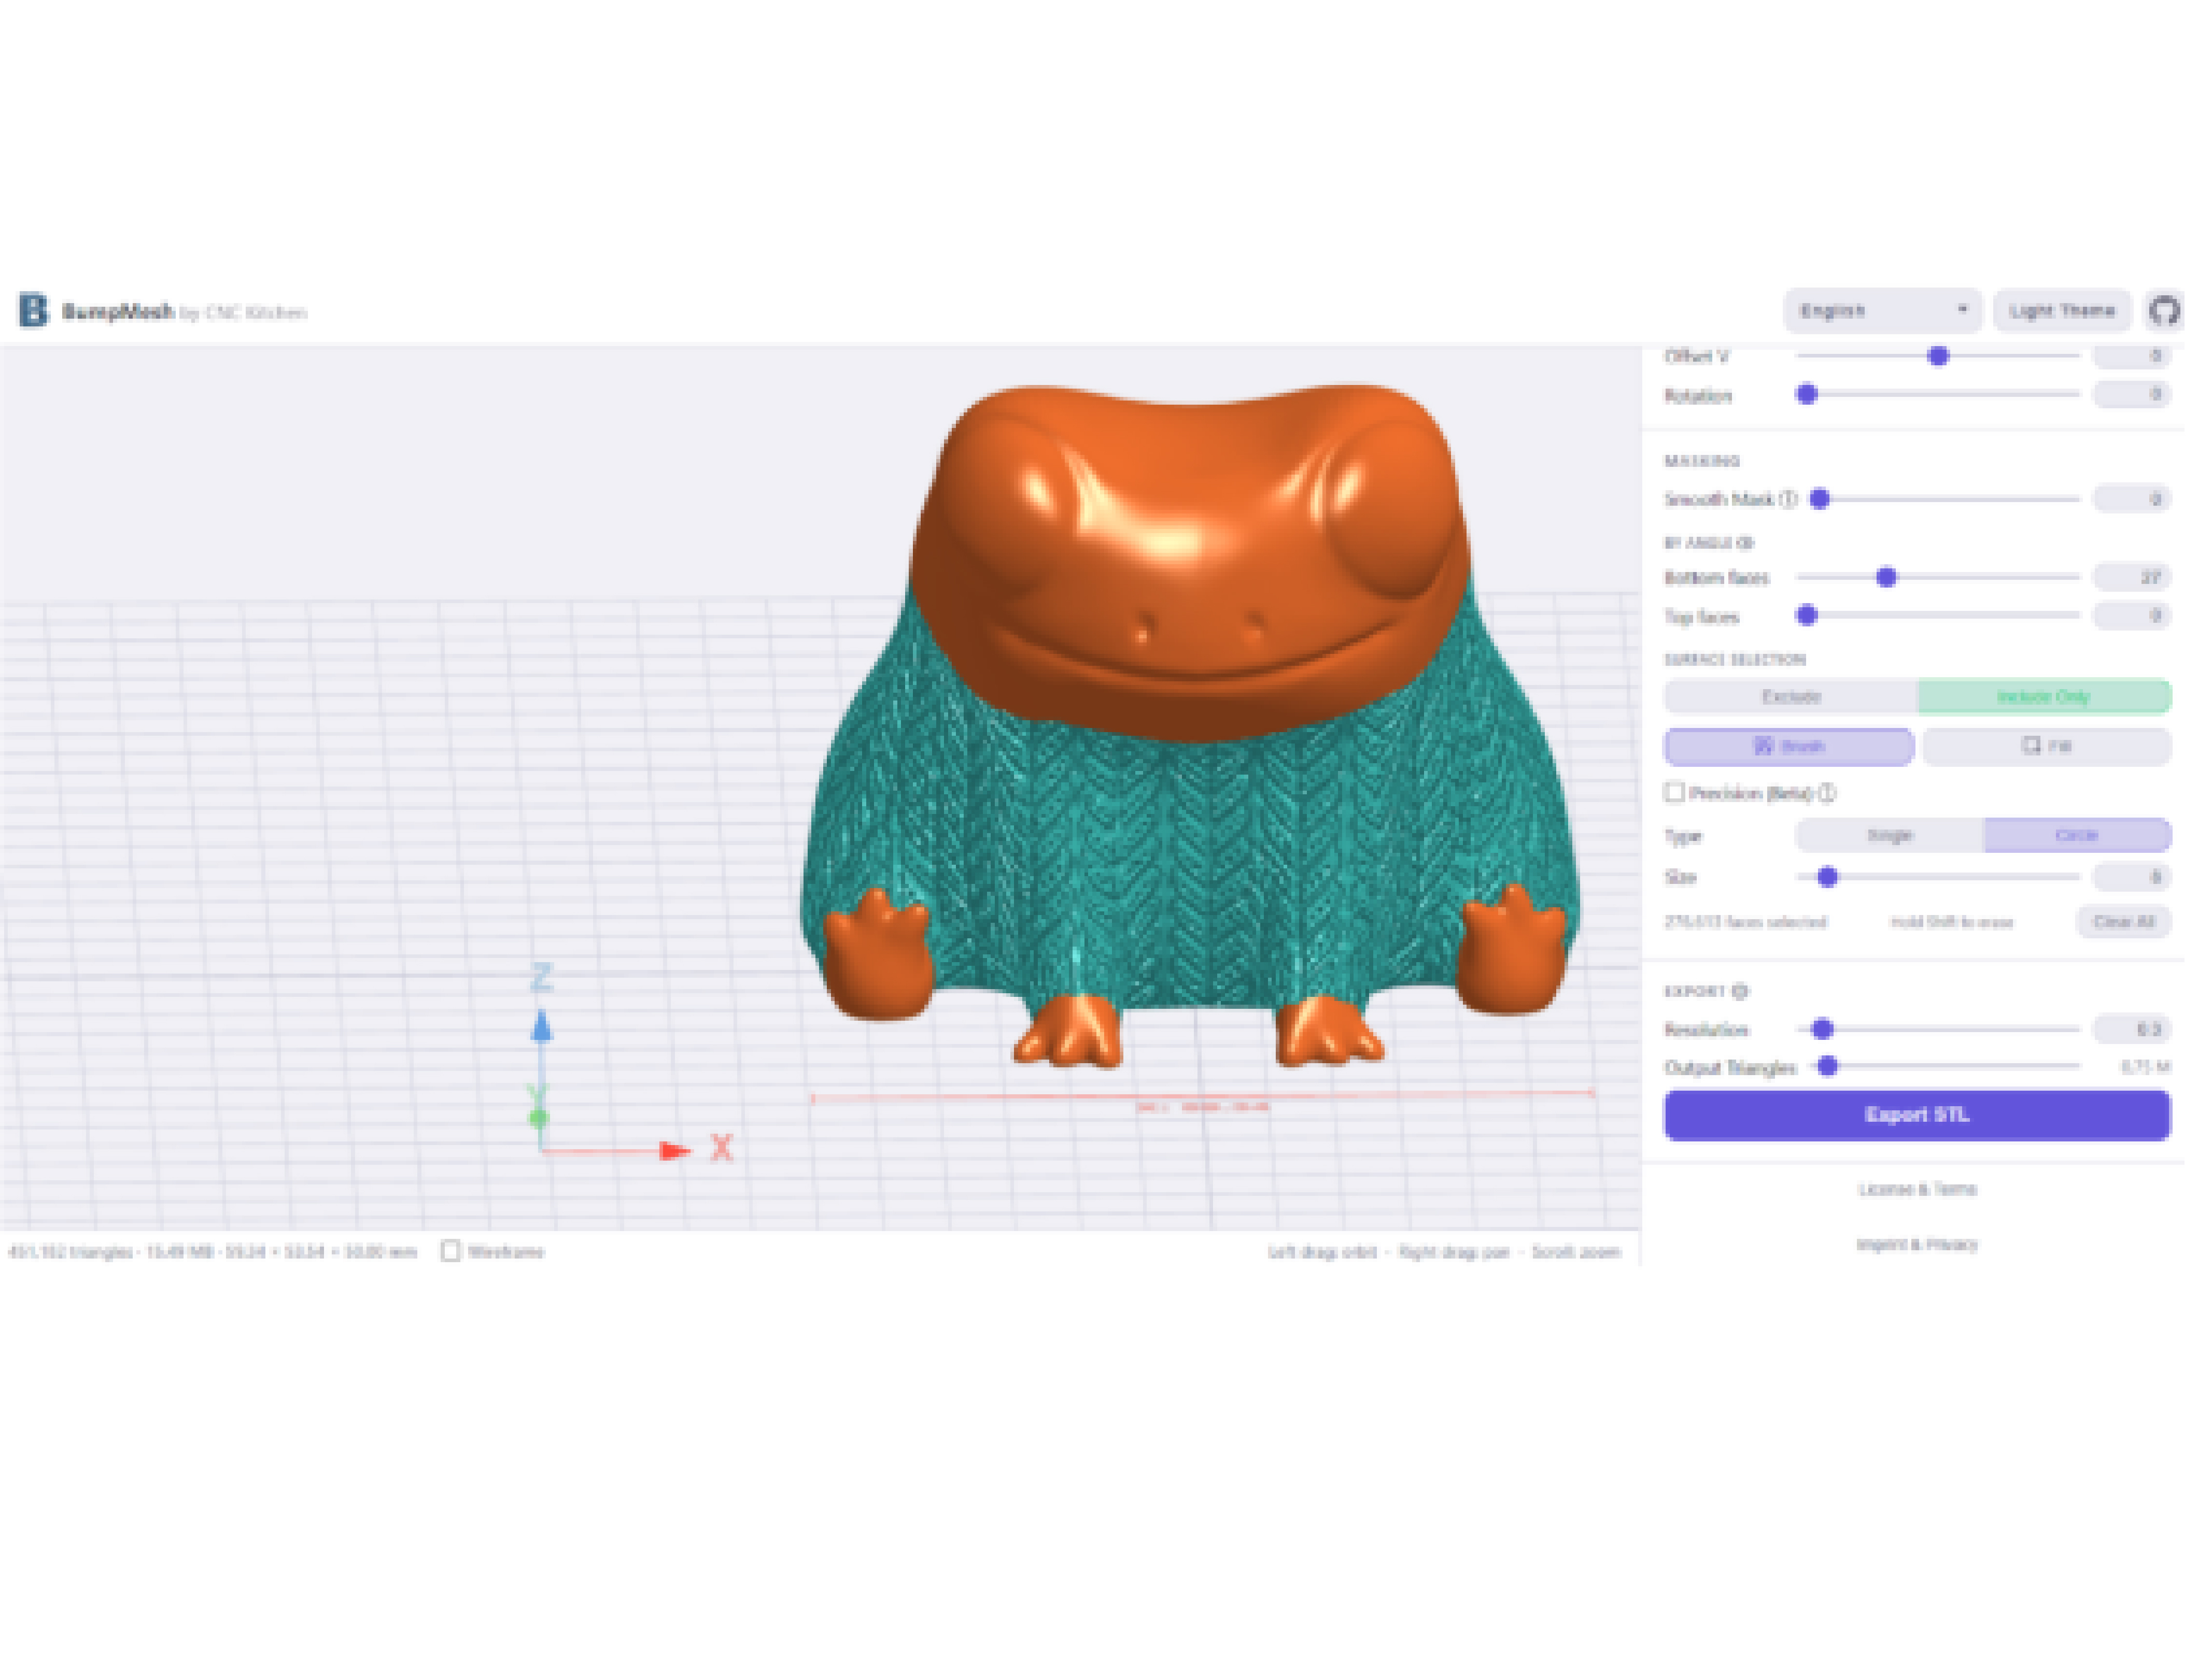Set brush type to Circle
Screen dimensions: 2212x1658
point(2076,836)
